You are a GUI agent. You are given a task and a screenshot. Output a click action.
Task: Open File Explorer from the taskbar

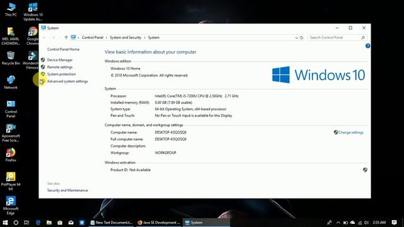pyautogui.click(x=49, y=223)
